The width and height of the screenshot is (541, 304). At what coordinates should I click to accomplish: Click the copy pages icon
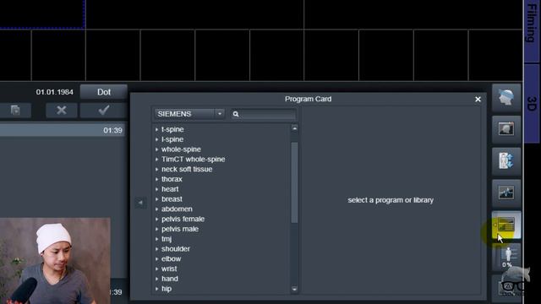coord(15,111)
